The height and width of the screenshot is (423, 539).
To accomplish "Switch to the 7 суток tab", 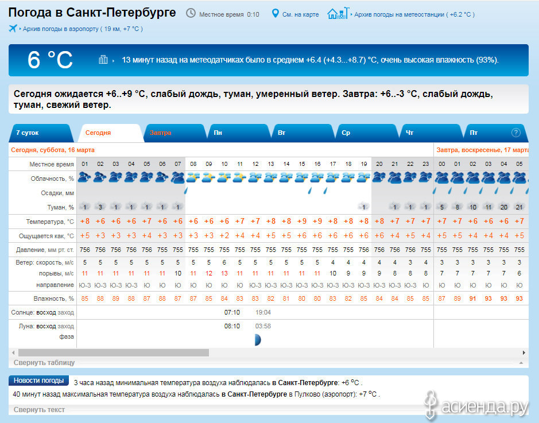I will (x=41, y=133).
